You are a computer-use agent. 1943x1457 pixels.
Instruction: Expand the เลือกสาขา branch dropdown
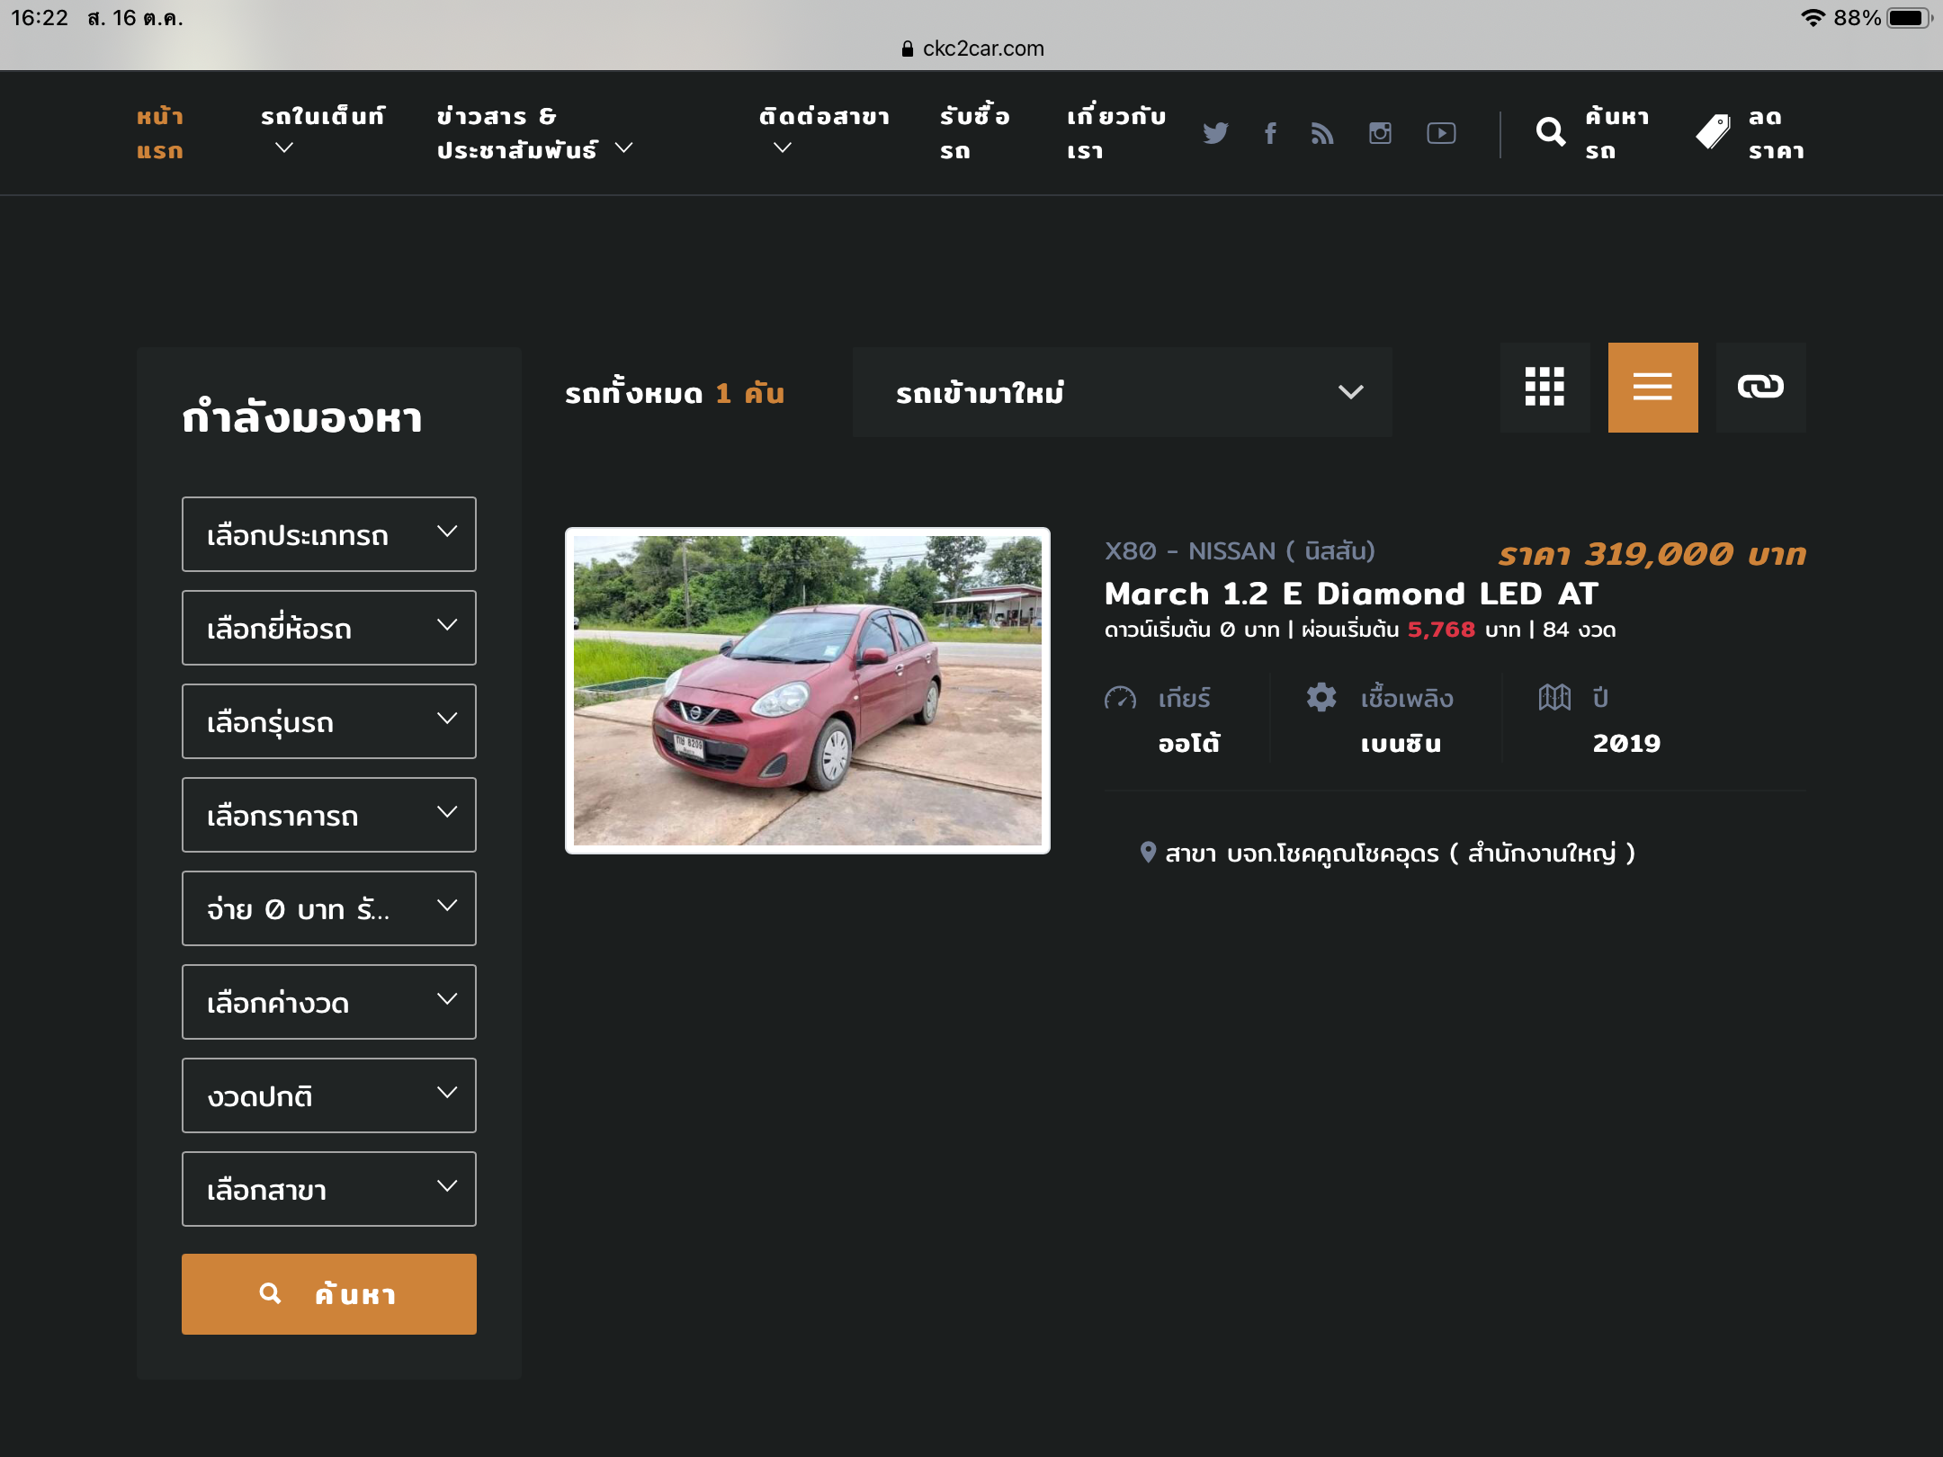coord(328,1189)
